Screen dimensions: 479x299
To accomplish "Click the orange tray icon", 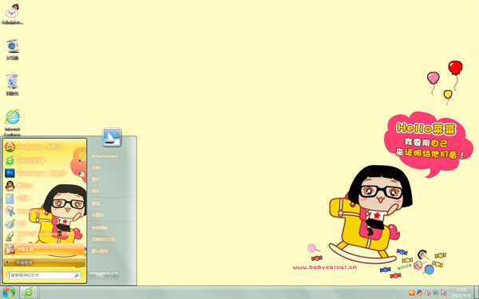I will tap(411, 293).
